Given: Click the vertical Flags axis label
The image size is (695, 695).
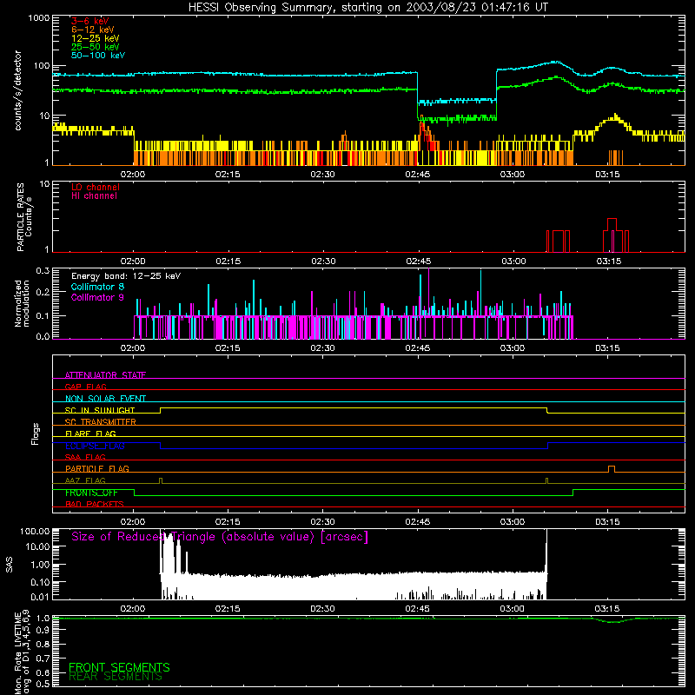Looking at the screenshot, I should click(36, 434).
